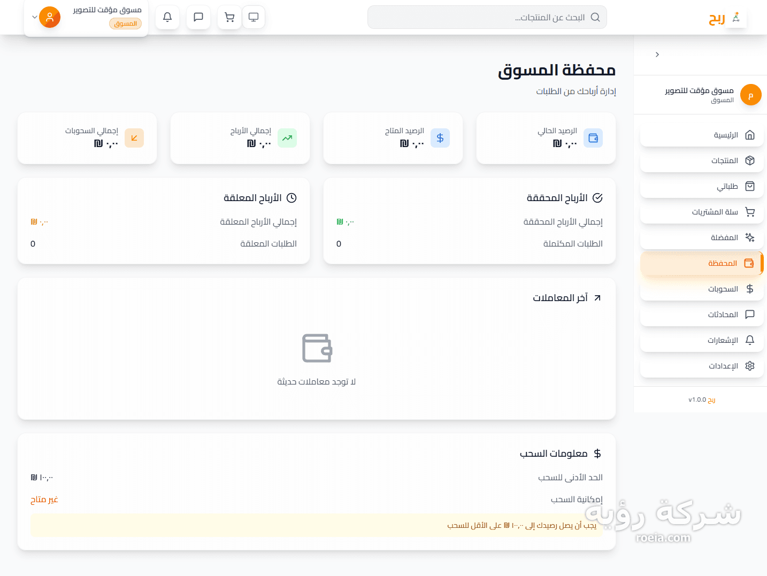
Task: Click the غير متاح withdrawal status
Action: [44, 500]
